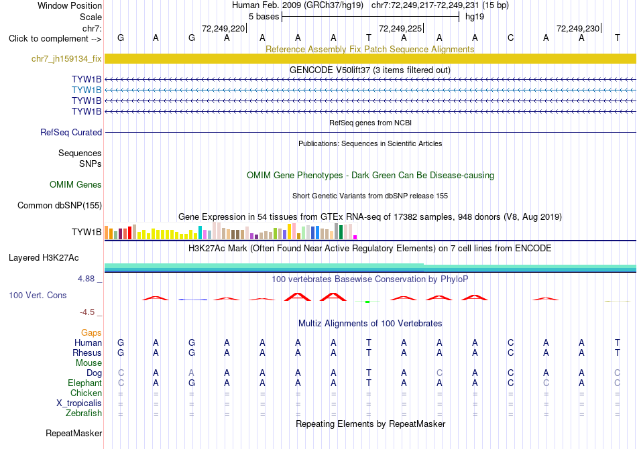
Task: Click the first TYW1B GENCODE transcript label
Action: pos(86,79)
